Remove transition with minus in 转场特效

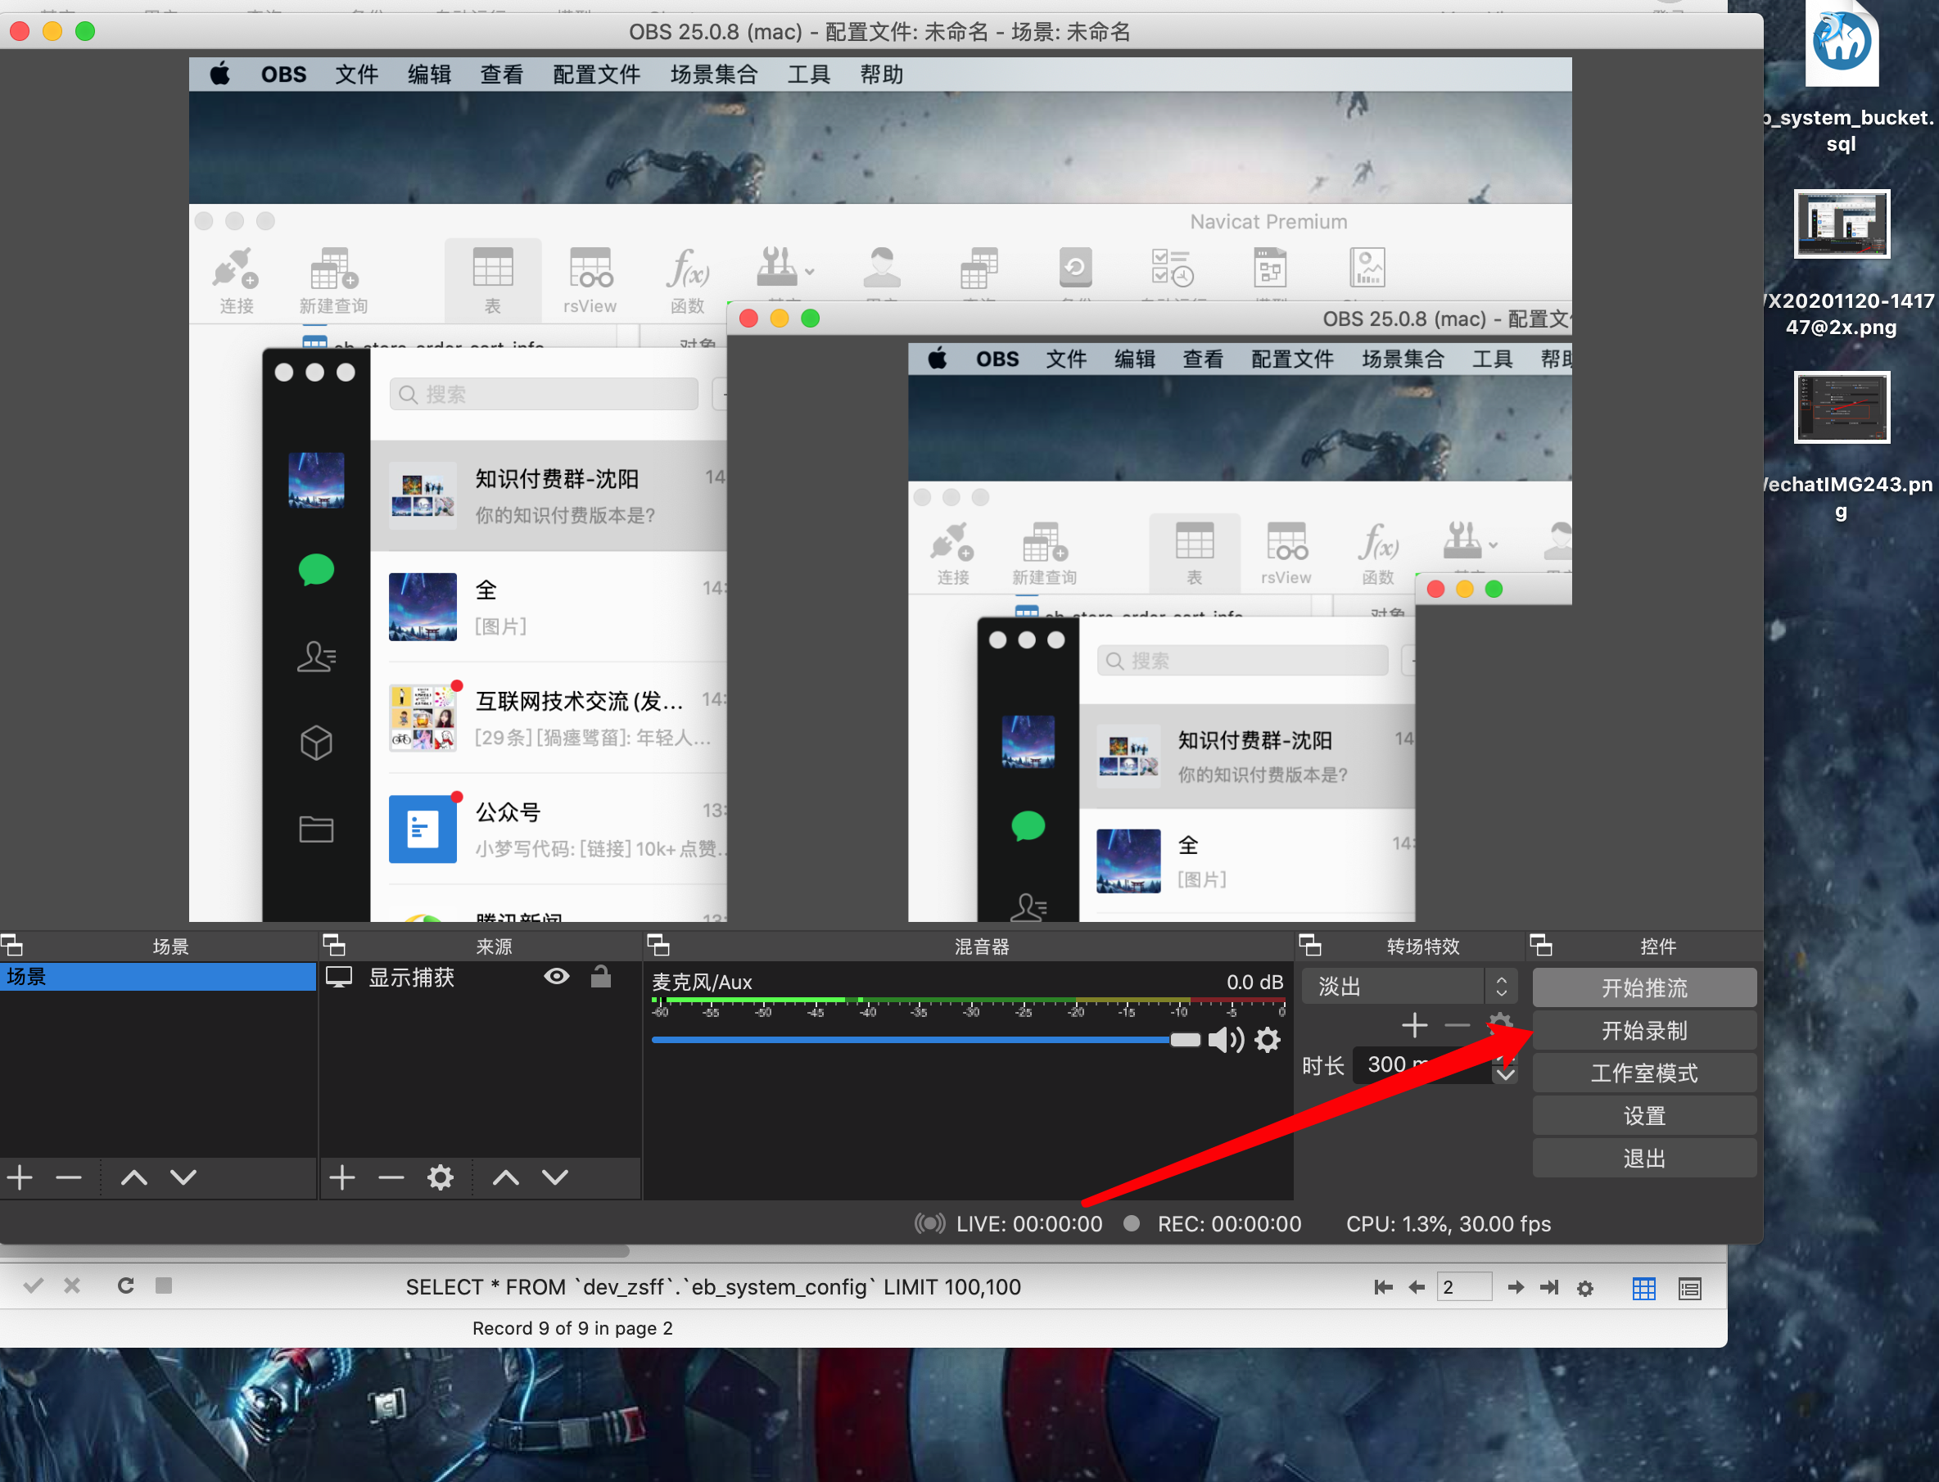click(x=1458, y=1025)
